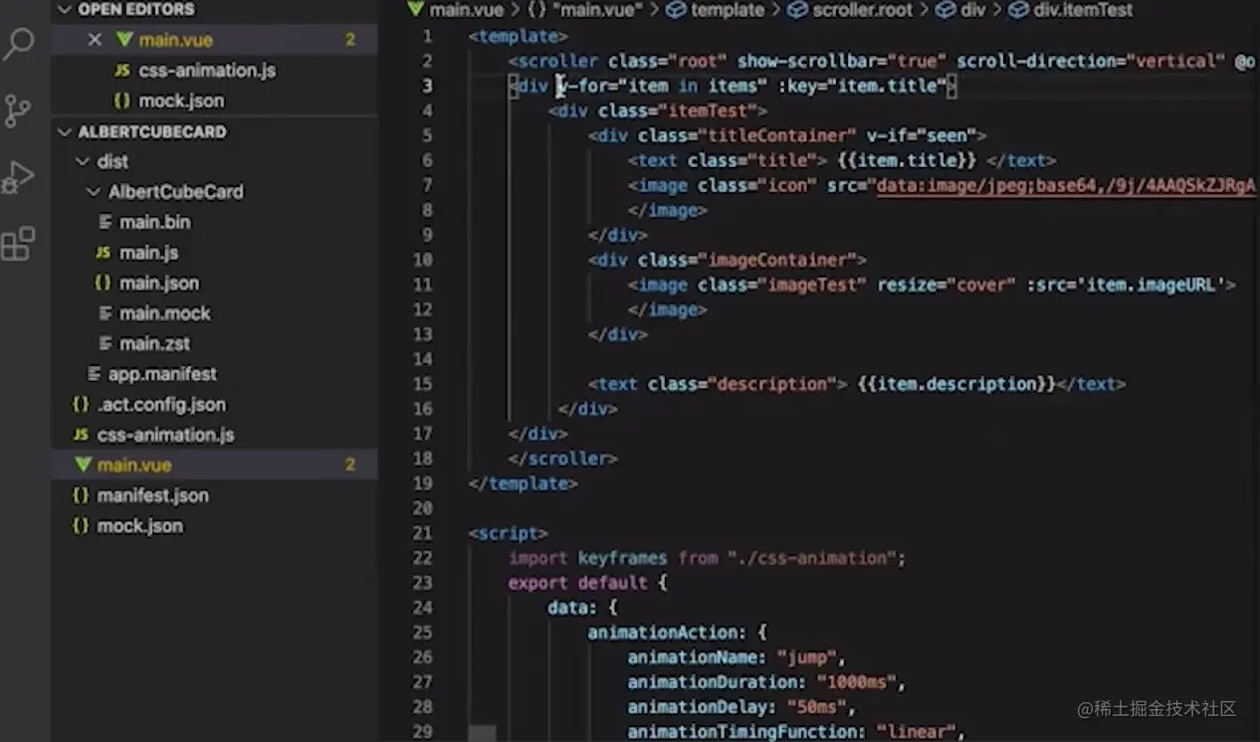Click the "export default" statement on line 23
This screenshot has width=1260, height=742.
576,583
